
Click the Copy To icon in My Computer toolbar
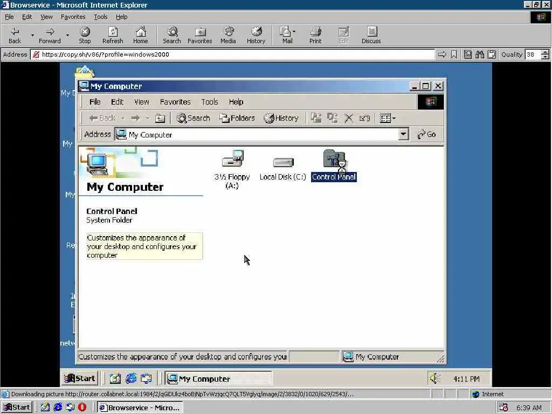click(x=332, y=118)
